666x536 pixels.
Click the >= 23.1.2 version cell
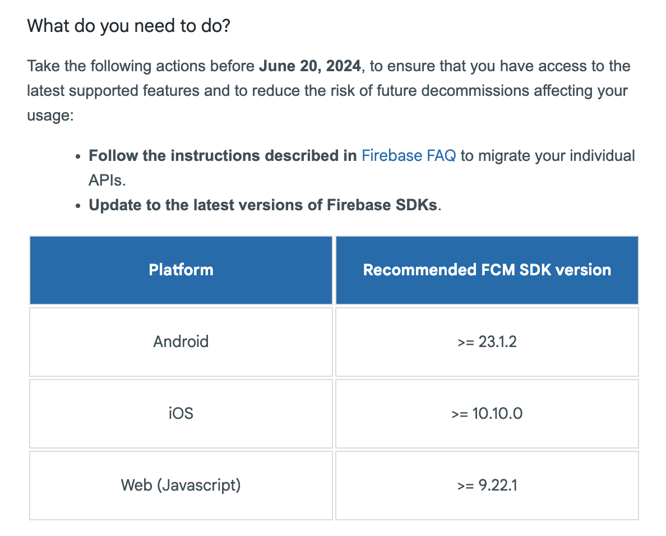[x=487, y=341]
